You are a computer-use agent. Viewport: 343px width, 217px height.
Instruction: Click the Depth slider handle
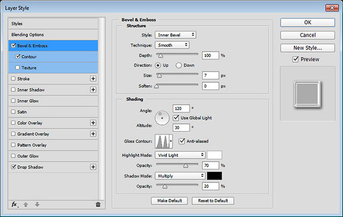pos(161,56)
